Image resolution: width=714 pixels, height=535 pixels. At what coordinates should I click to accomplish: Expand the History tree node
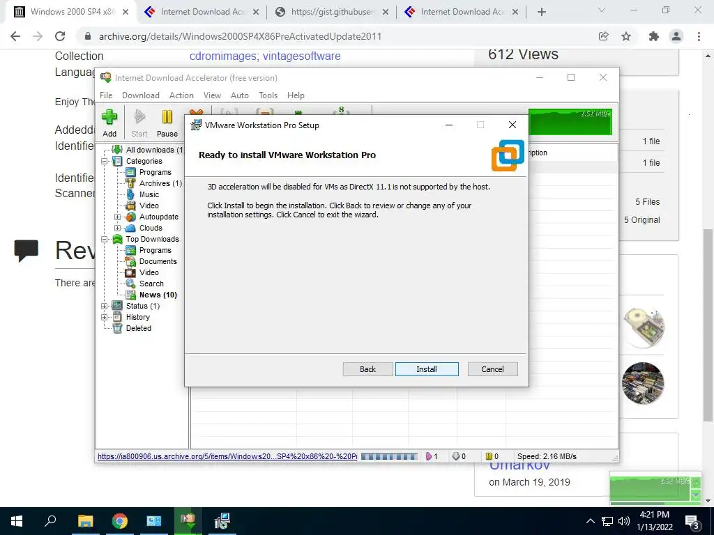[105, 317]
